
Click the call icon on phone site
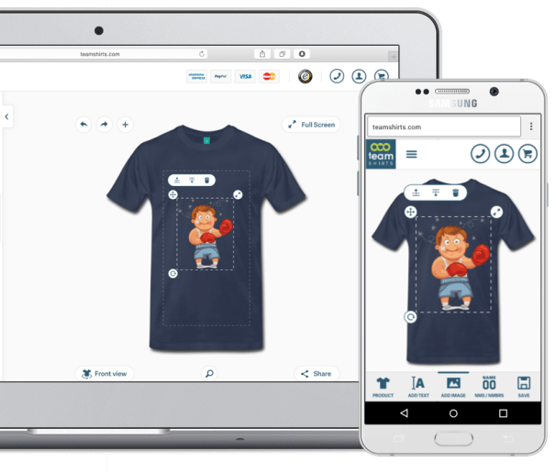tap(480, 154)
